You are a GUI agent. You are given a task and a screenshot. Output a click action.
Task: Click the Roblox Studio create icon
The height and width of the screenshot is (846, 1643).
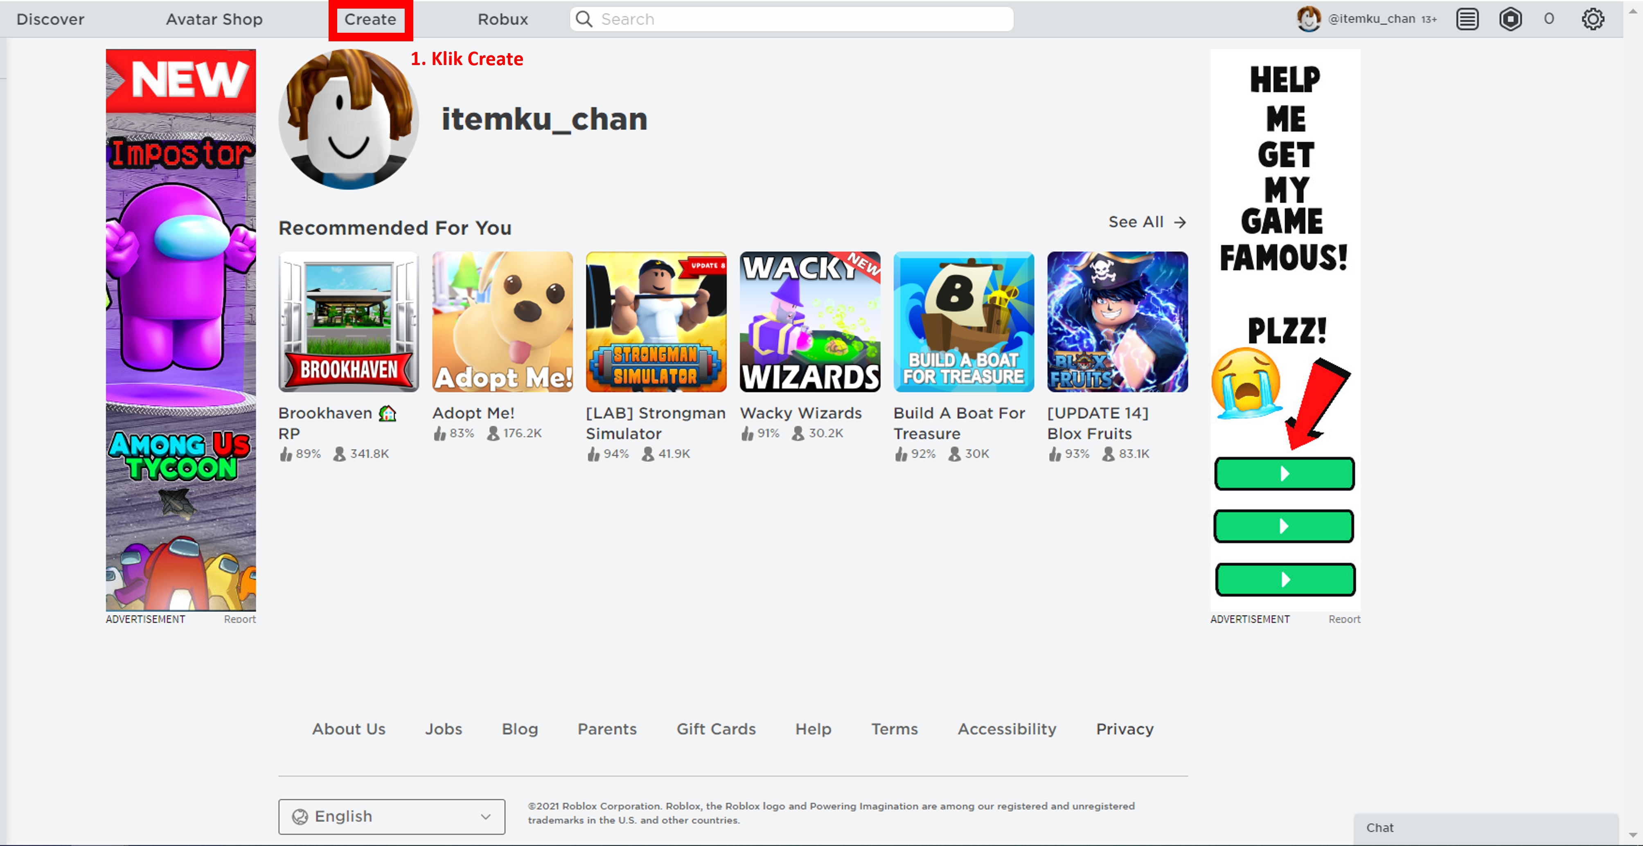click(x=370, y=18)
